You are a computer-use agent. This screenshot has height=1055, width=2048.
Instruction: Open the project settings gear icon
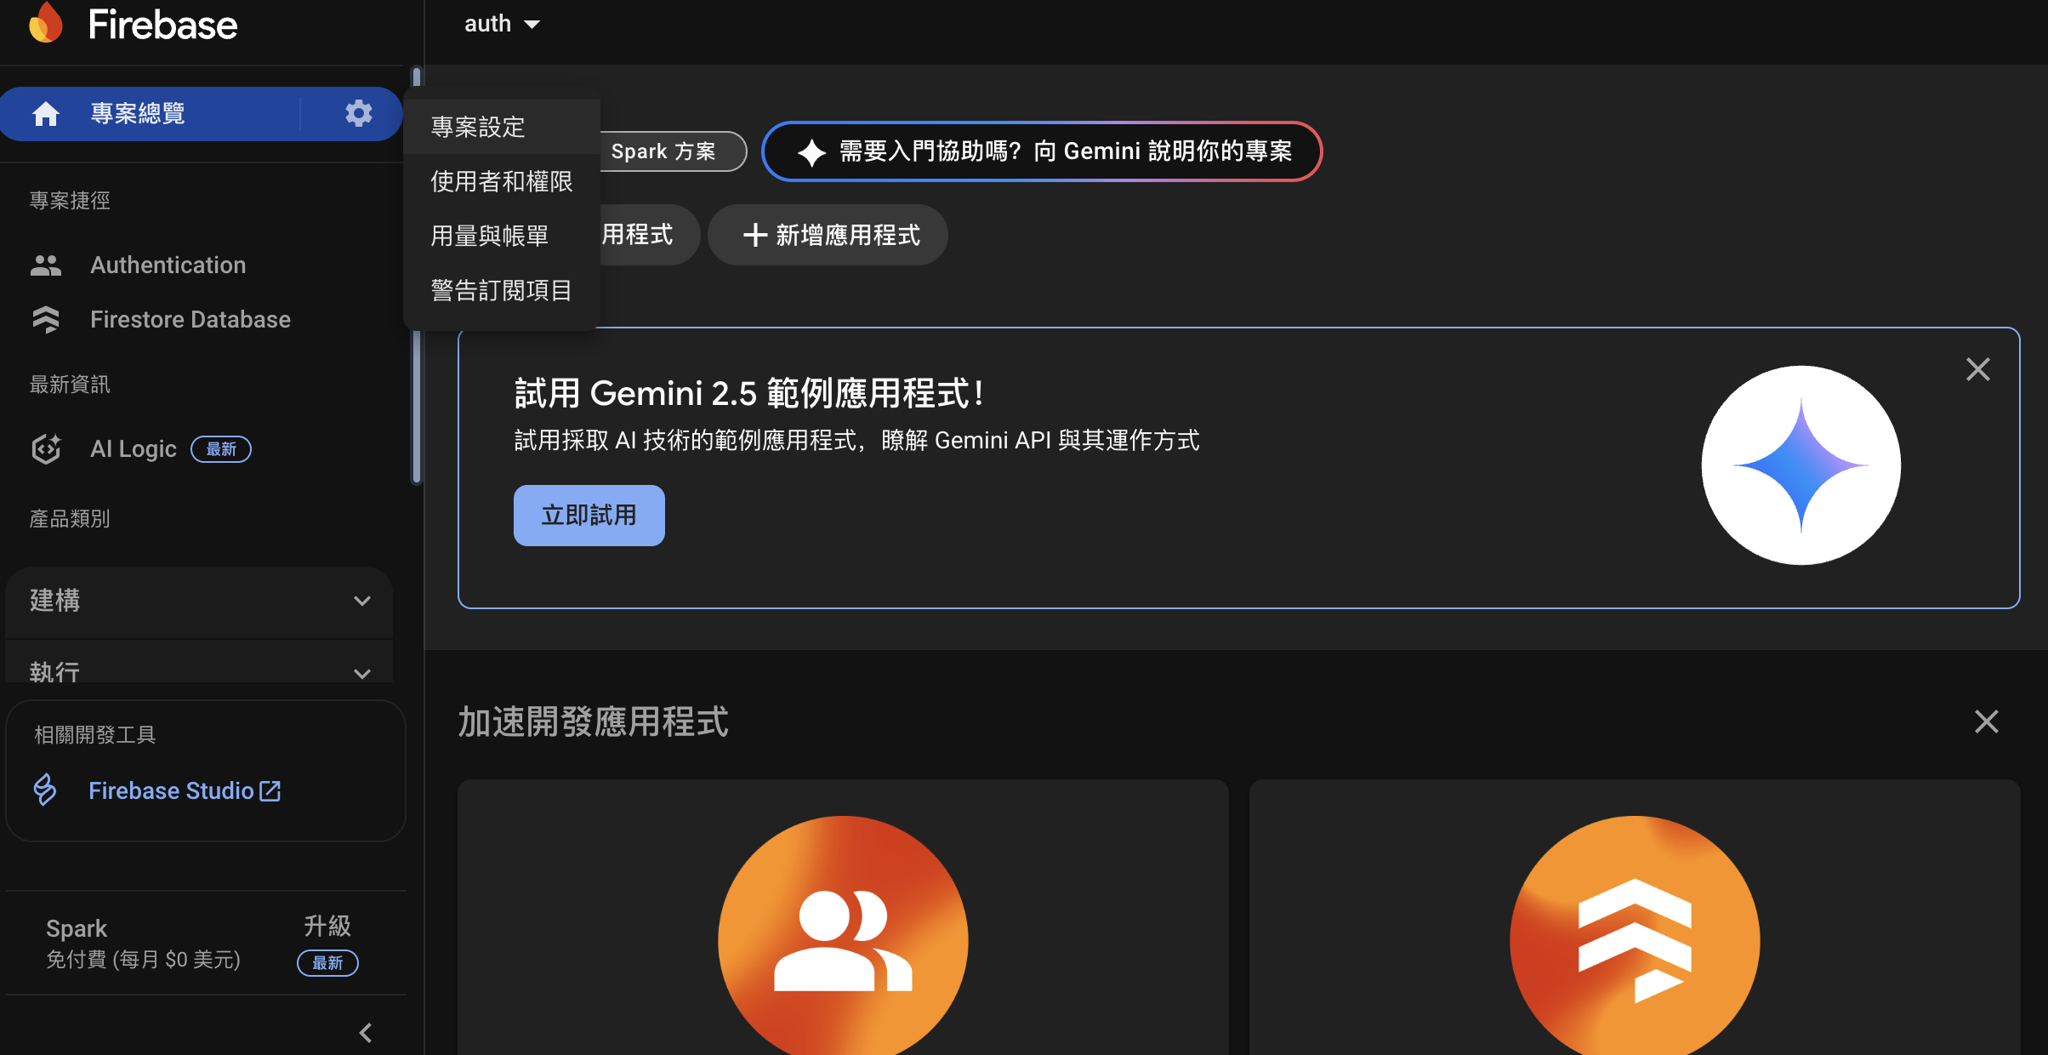(358, 113)
